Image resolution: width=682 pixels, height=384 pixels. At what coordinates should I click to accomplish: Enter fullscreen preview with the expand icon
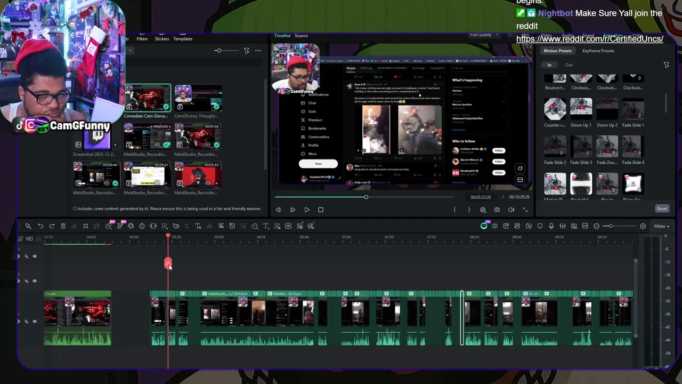(525, 210)
